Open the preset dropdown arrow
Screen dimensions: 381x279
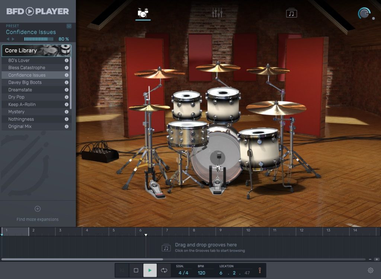click(x=69, y=26)
